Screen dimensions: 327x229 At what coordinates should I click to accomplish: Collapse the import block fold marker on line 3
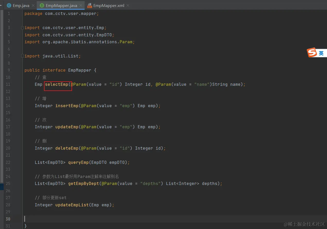coord(23,28)
